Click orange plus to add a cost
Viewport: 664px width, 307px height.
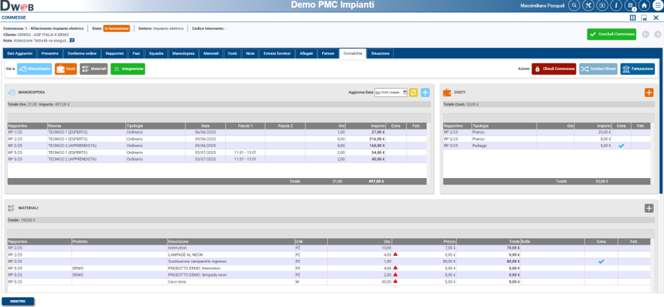click(649, 92)
